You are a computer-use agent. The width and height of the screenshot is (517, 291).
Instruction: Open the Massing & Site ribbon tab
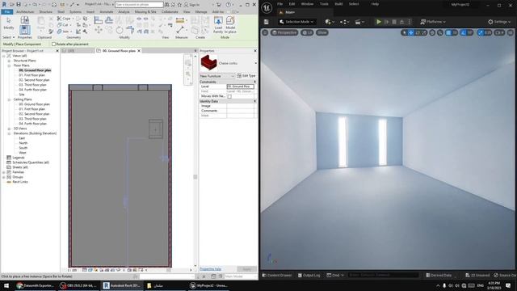tap(145, 12)
